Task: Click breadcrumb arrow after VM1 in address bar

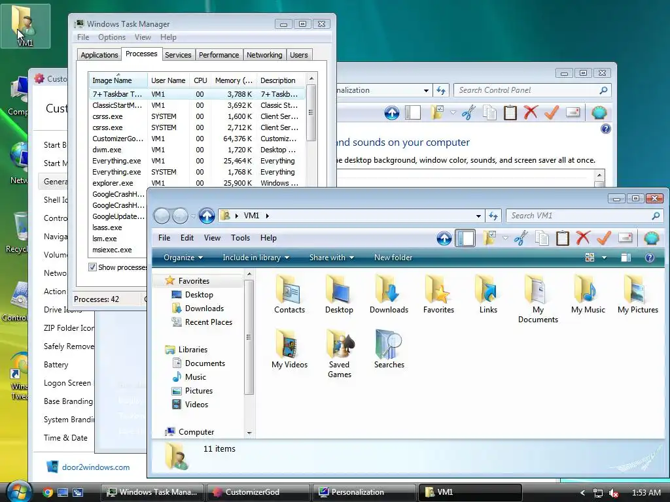Action: (x=268, y=216)
